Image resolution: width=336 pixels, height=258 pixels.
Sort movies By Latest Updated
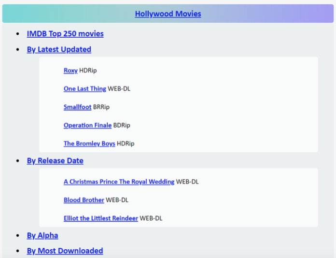[x=59, y=49]
